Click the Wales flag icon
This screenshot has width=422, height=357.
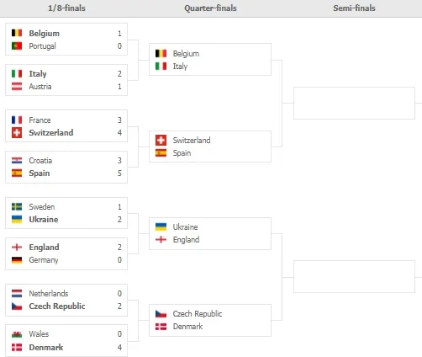tap(17, 334)
